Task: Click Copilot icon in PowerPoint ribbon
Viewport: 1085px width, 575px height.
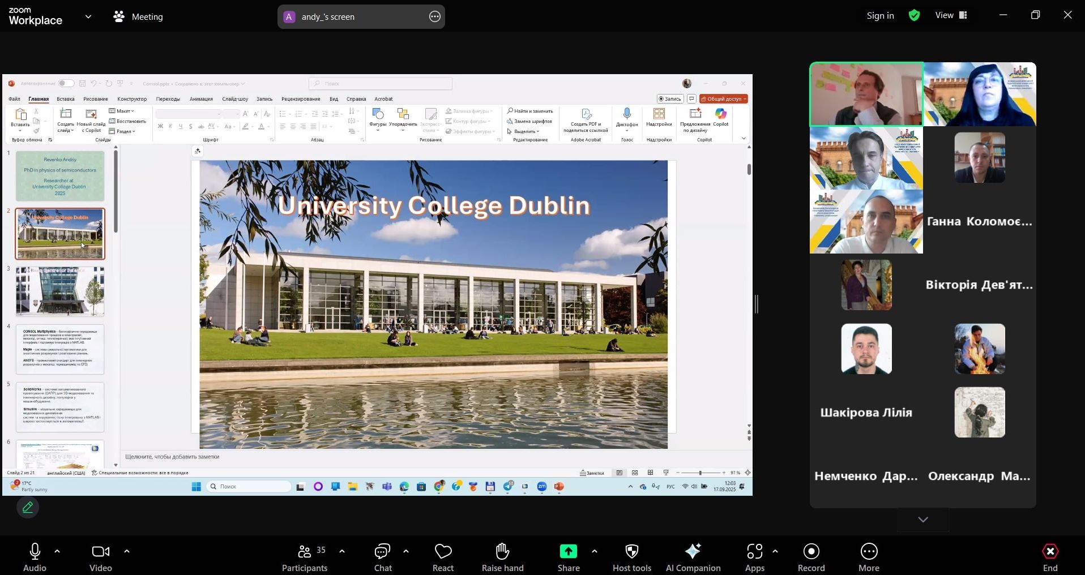Action: tap(721, 117)
